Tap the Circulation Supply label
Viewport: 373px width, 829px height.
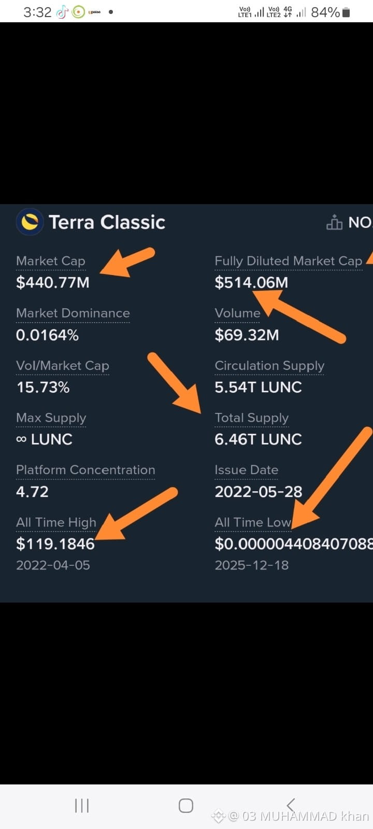point(269,366)
